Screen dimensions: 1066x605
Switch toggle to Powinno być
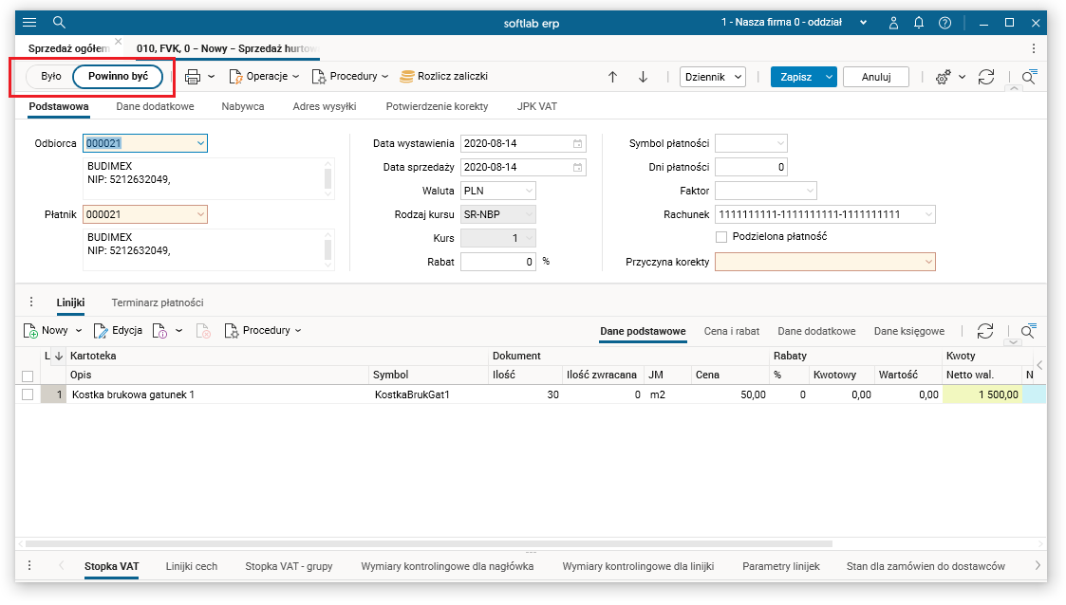119,76
